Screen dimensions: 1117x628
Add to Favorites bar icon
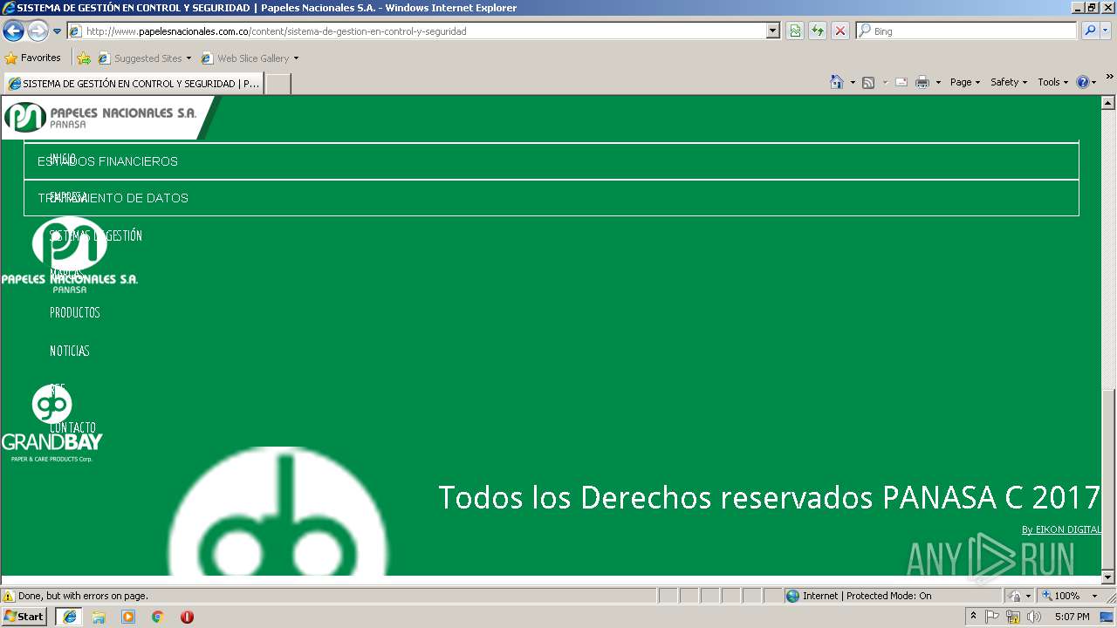click(84, 58)
